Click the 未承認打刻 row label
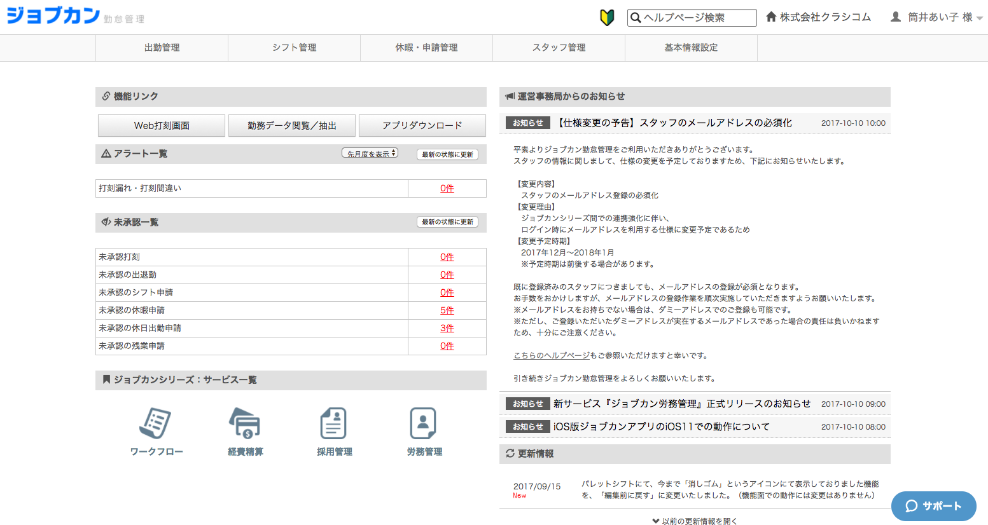988x525 pixels. tap(119, 257)
